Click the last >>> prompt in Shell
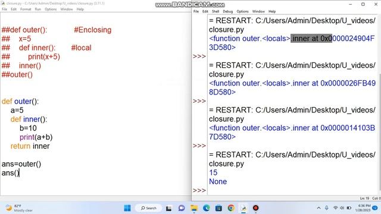381x214 pixels. pos(199,190)
